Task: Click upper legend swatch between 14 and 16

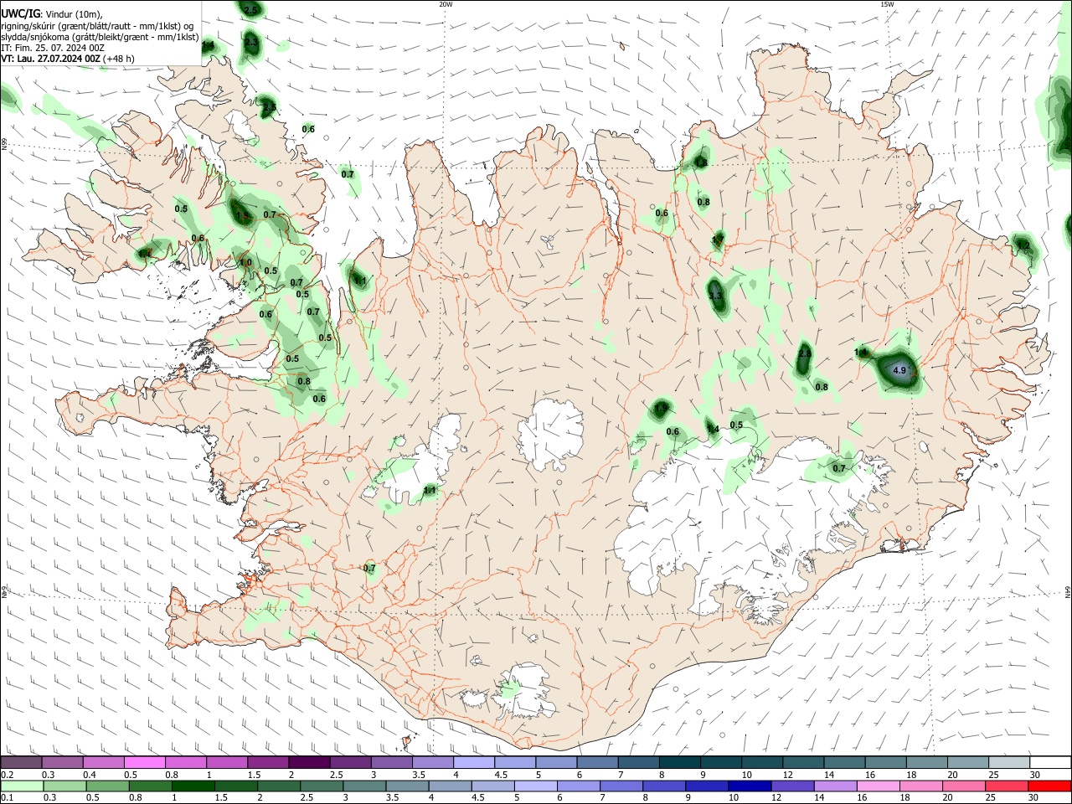Action: pos(843,763)
